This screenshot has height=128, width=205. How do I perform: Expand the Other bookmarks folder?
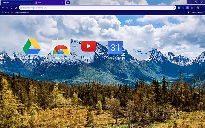point(195,12)
